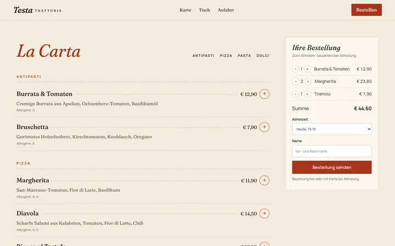Viewport: 395px width, 246px height.
Task: Click the Geröstetes Holzofenbrot description
Action: (84, 137)
